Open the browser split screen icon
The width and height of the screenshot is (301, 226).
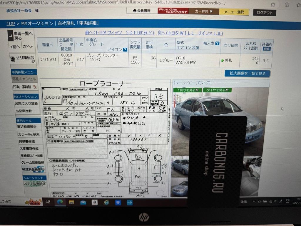(x=287, y=4)
